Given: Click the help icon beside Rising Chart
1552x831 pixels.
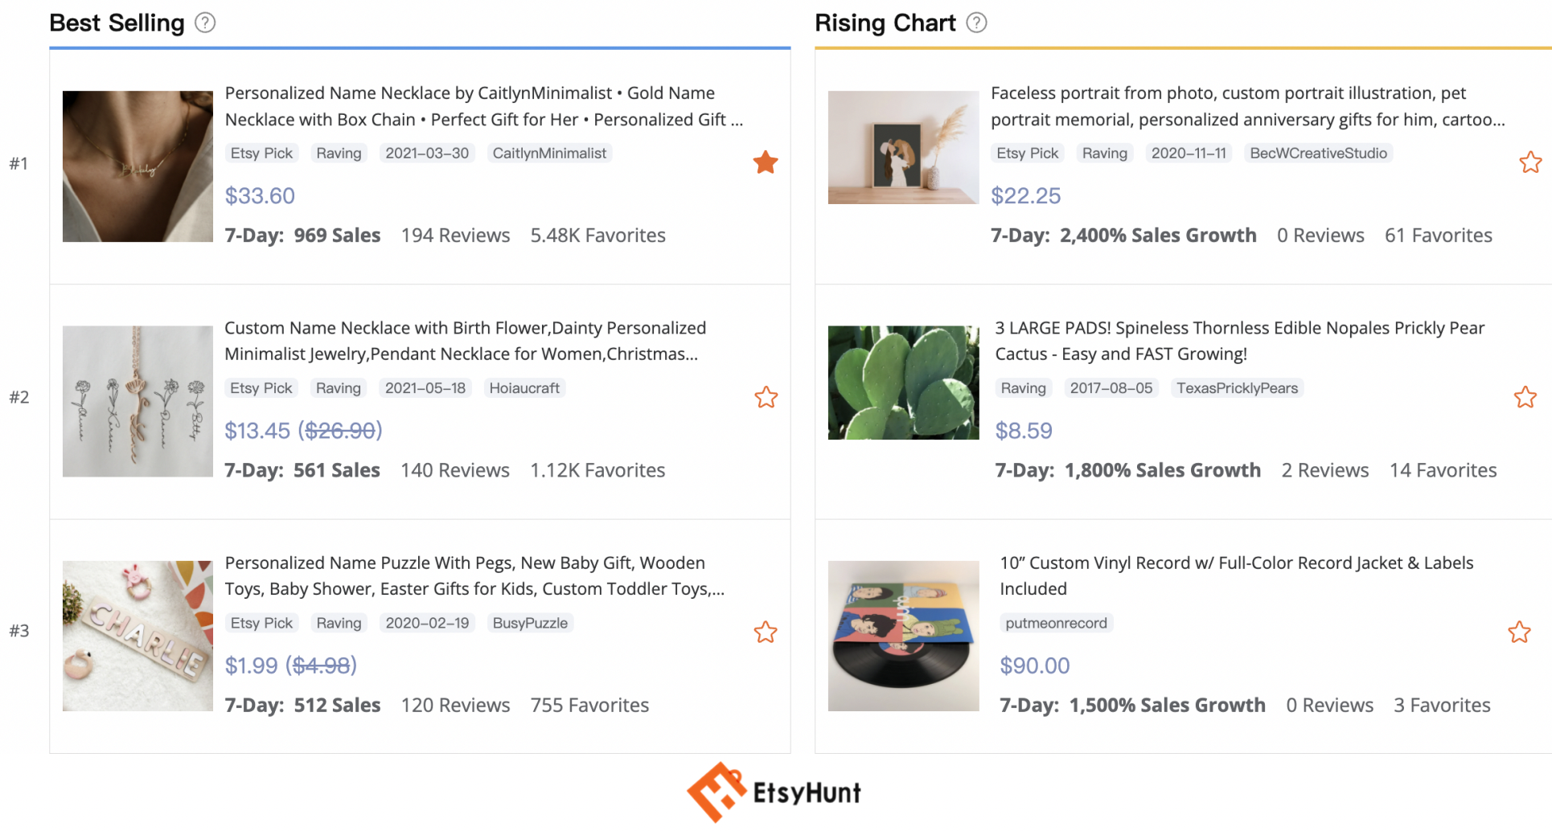Looking at the screenshot, I should click(x=976, y=23).
